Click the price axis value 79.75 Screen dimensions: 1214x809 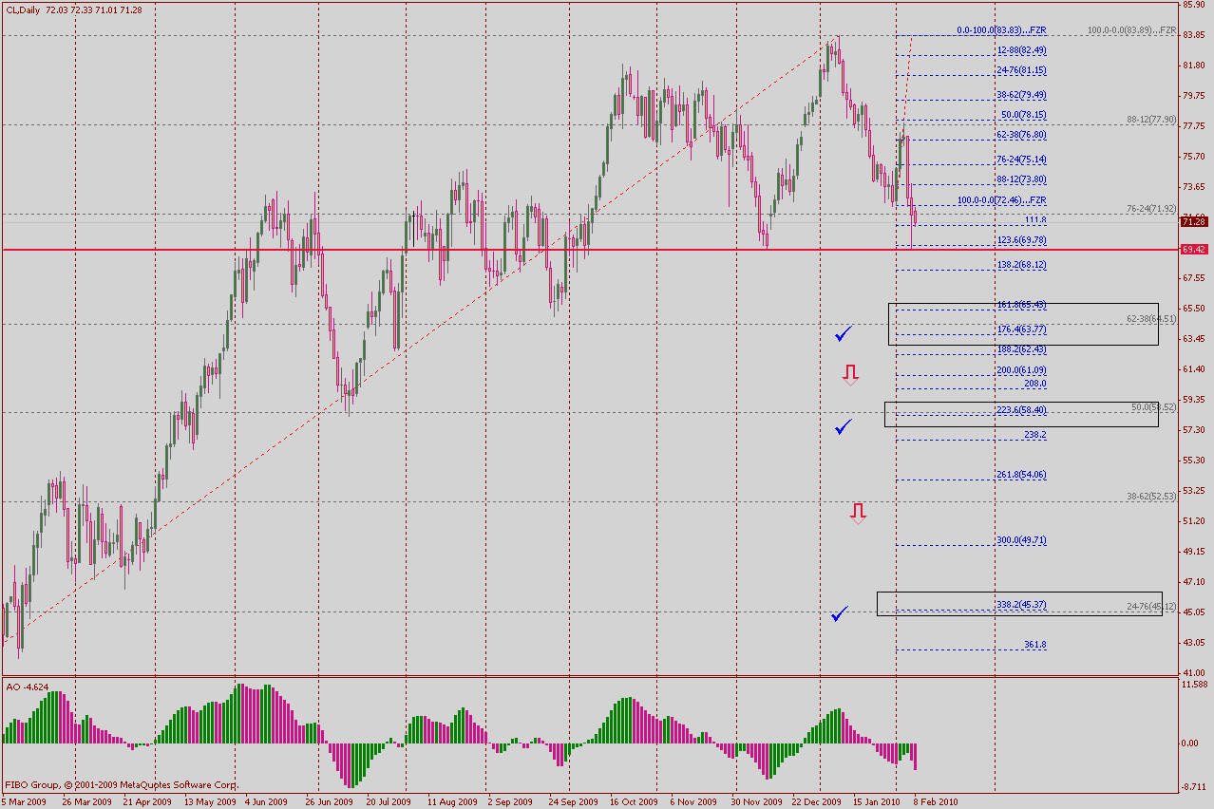pyautogui.click(x=1194, y=95)
